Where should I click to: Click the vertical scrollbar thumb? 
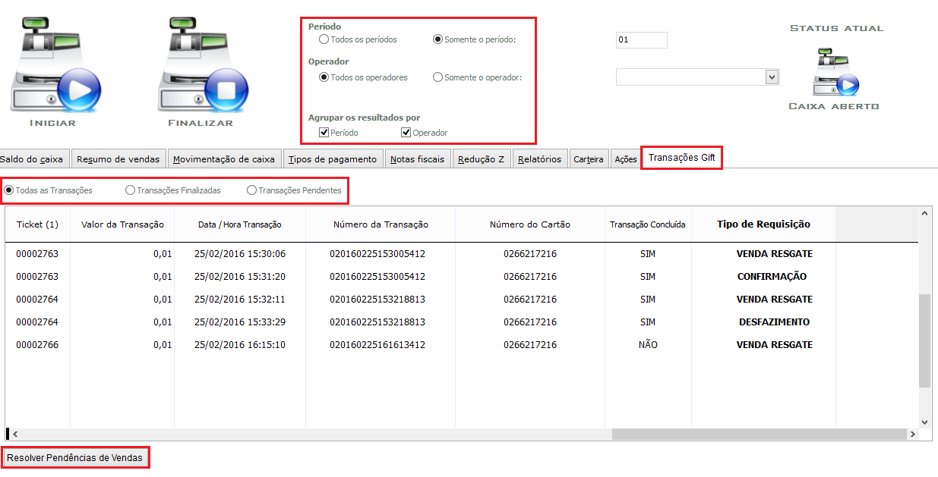coord(924,341)
